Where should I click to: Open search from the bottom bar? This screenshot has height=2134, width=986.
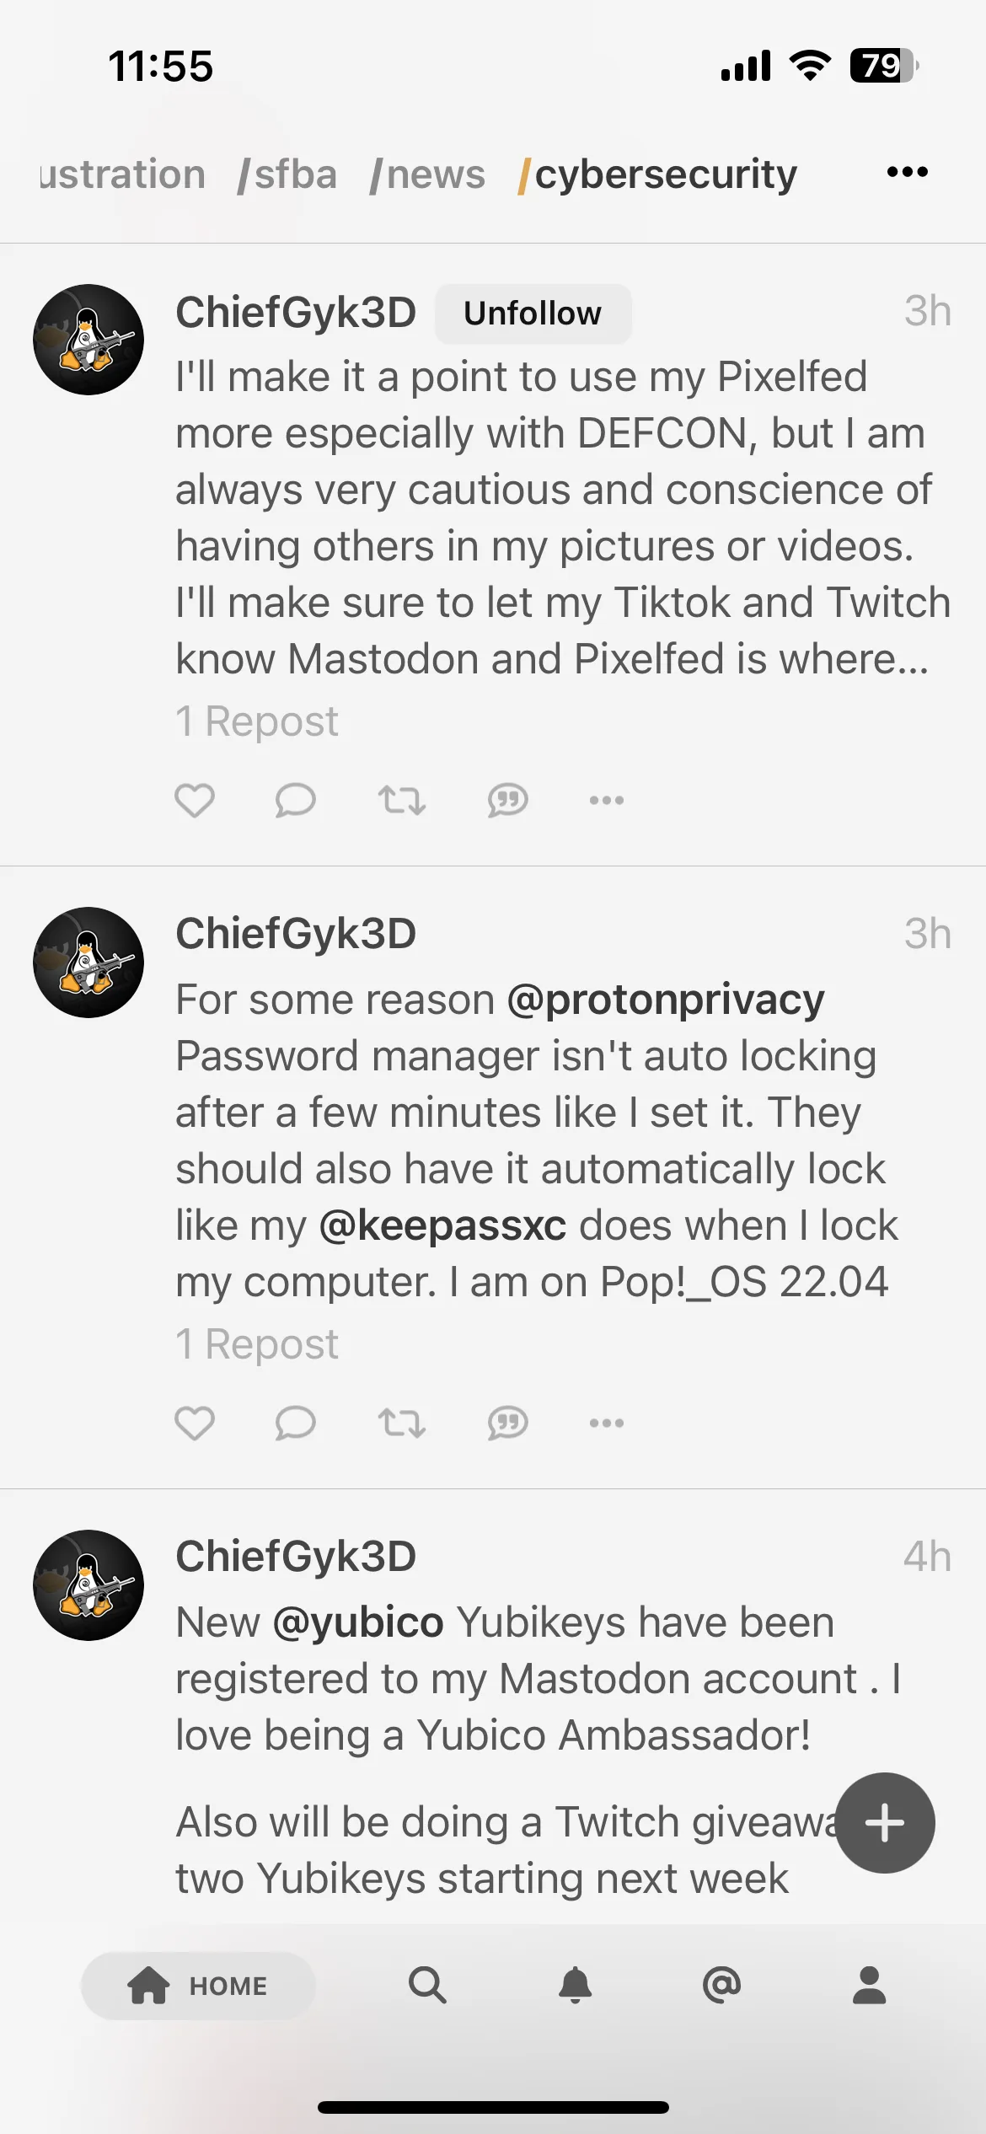click(x=427, y=1985)
